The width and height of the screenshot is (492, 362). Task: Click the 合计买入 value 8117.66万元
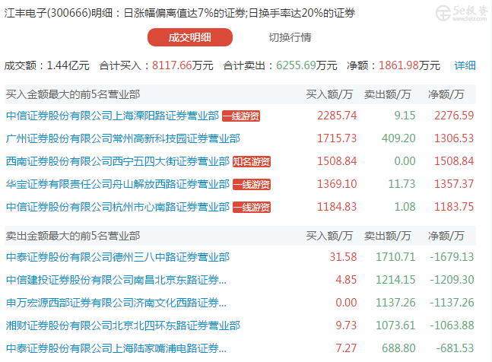click(x=183, y=65)
